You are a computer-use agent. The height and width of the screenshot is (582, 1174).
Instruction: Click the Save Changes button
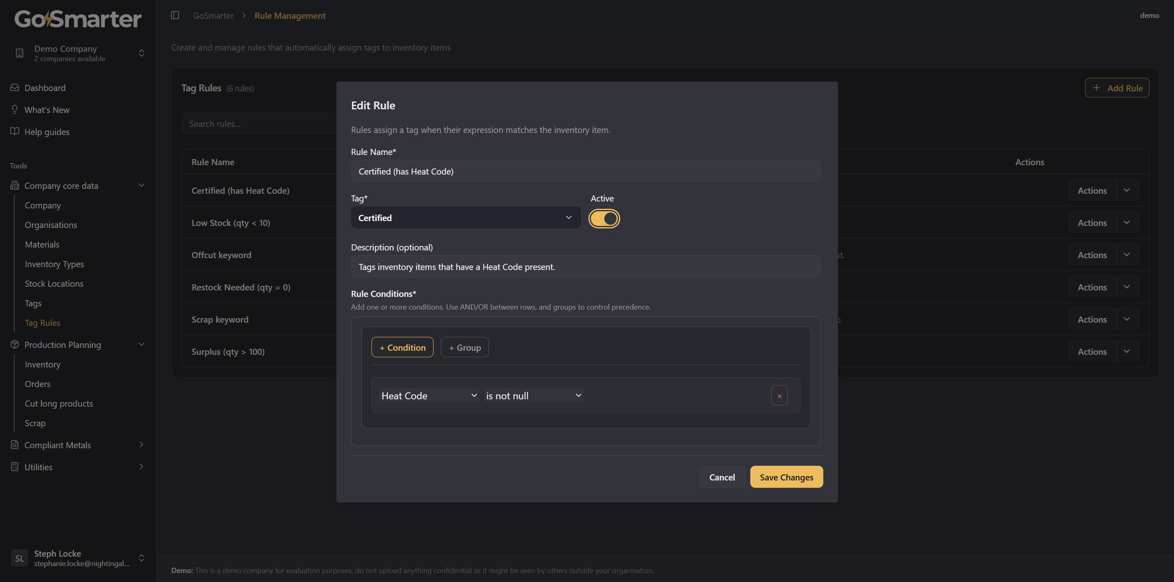786,477
